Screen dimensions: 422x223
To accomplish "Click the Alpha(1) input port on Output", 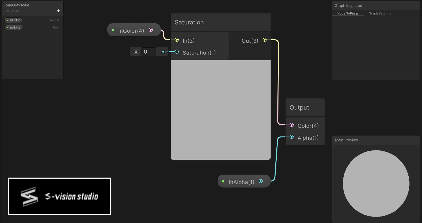I will tap(292, 137).
